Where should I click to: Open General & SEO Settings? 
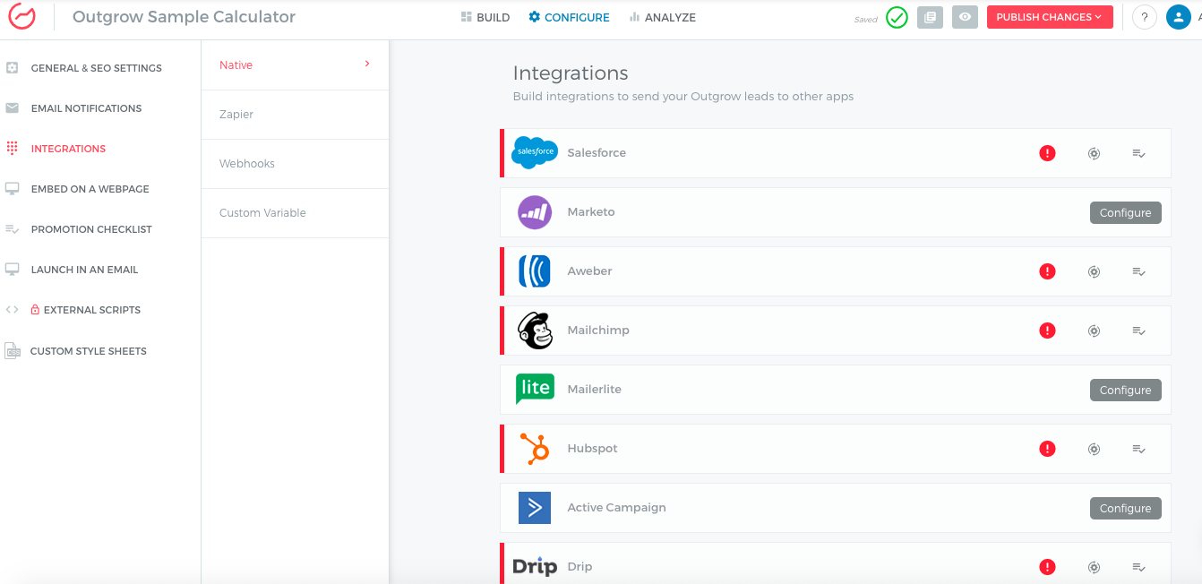pyautogui.click(x=97, y=68)
